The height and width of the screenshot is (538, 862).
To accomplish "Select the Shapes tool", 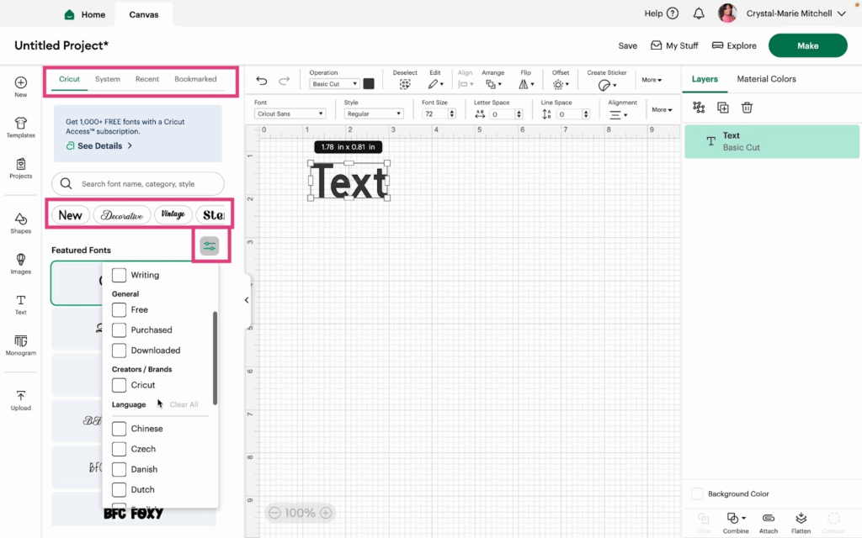I will [x=21, y=219].
